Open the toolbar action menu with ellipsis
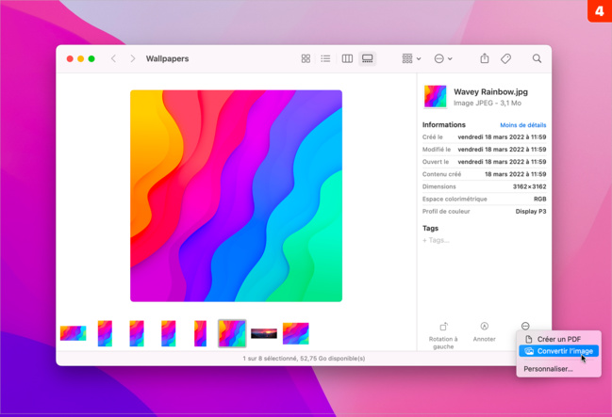The width and height of the screenshot is (612, 417). click(x=443, y=58)
